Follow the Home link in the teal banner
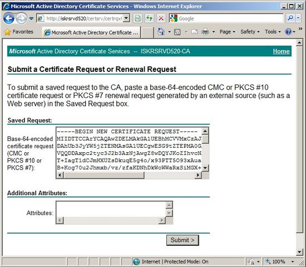Screen dimensions: 306x267 pyautogui.click(x=281, y=51)
